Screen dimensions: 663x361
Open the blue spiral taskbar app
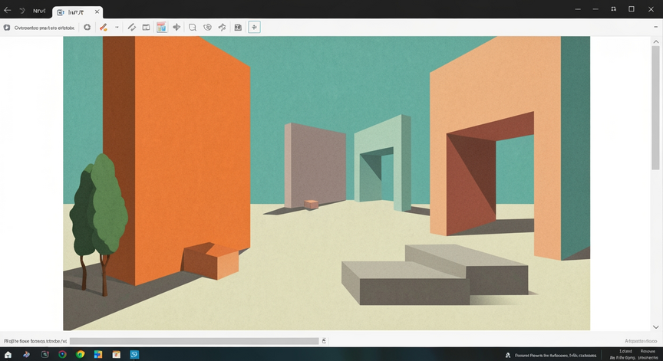coord(134,355)
